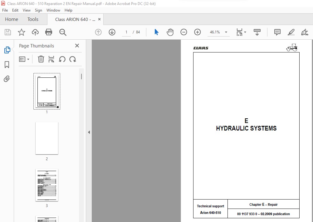Open the find text search tool
The image size is (313, 222).
63,32
